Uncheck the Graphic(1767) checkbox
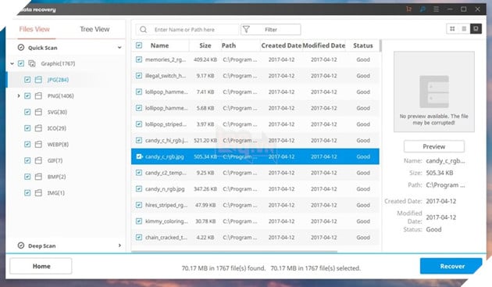The width and height of the screenshot is (492, 287). pos(21,63)
